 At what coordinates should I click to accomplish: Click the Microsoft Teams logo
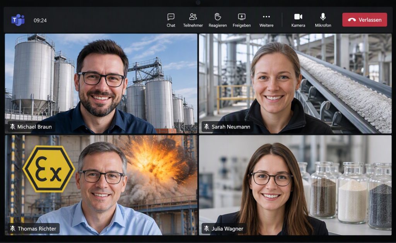[18, 20]
